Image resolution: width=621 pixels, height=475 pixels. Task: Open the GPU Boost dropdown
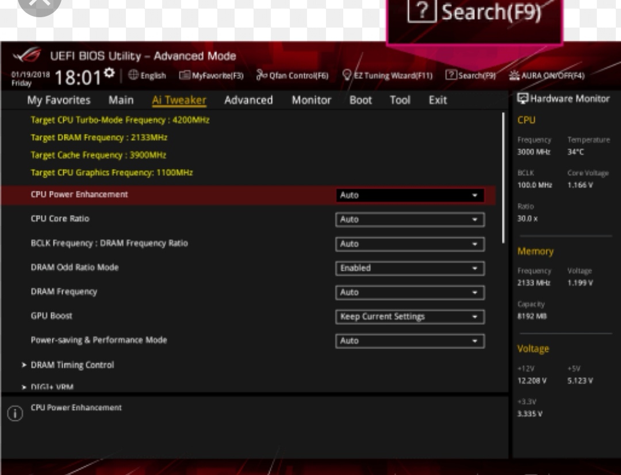click(409, 316)
